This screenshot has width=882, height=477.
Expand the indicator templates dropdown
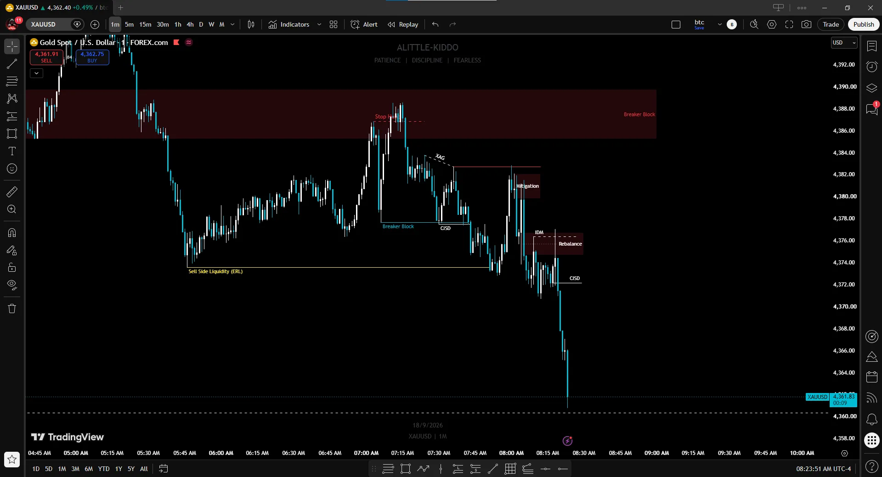(319, 24)
